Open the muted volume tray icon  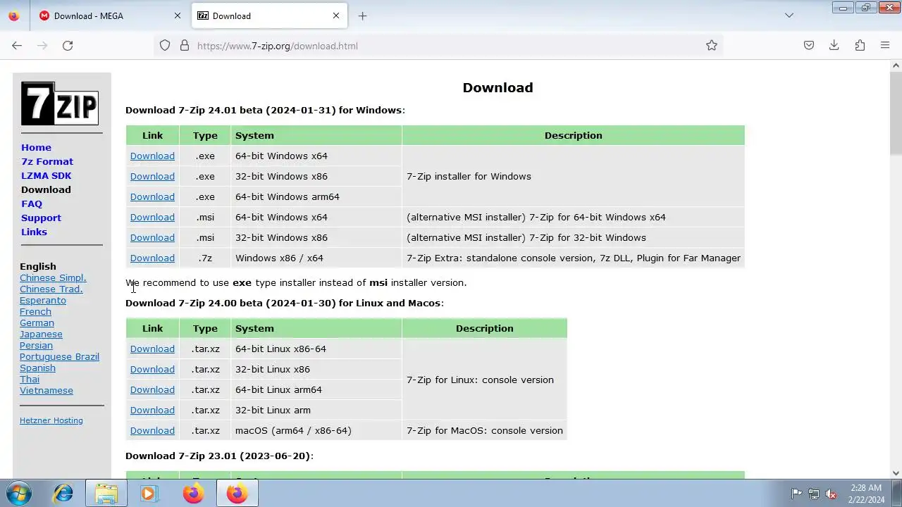coord(831,494)
